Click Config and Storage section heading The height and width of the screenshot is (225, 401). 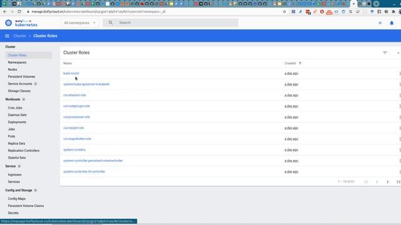(x=18, y=190)
